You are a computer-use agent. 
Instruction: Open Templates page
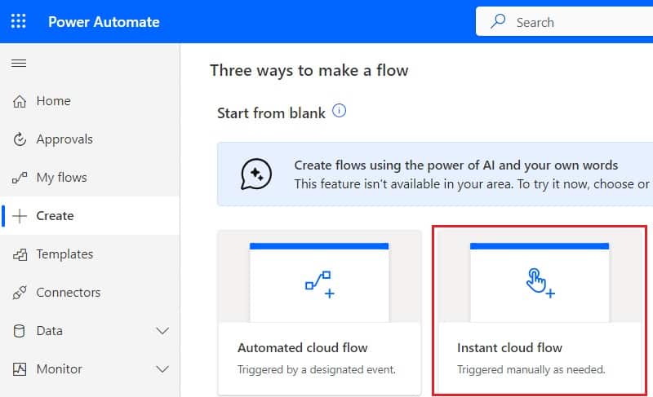coord(64,254)
